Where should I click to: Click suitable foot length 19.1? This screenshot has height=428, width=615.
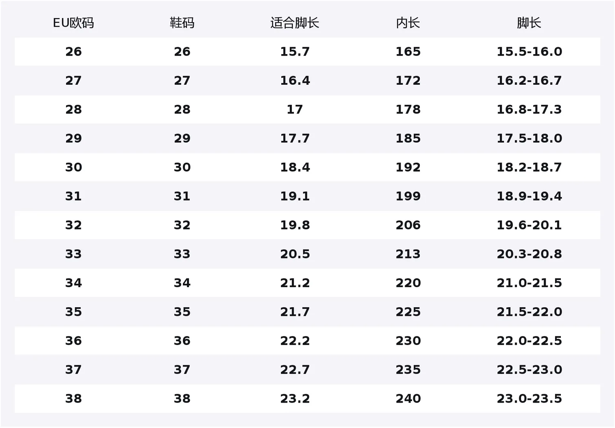click(295, 196)
